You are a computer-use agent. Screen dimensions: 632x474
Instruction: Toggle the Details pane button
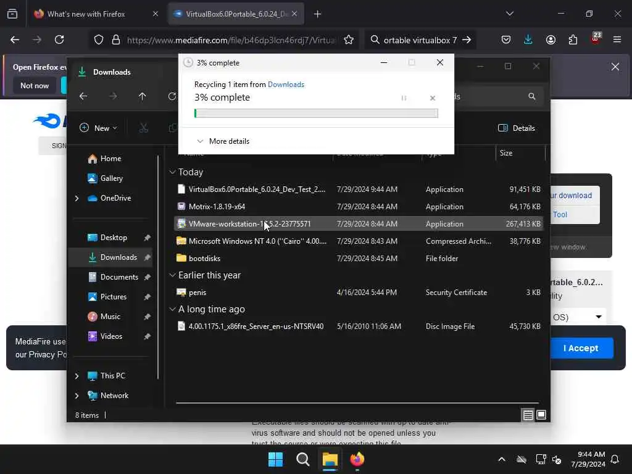pyautogui.click(x=517, y=128)
